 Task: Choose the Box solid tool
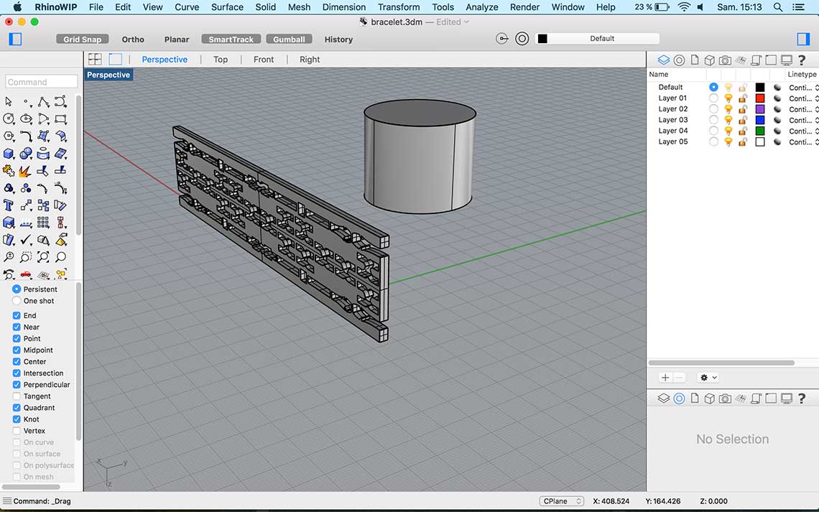pos(9,154)
